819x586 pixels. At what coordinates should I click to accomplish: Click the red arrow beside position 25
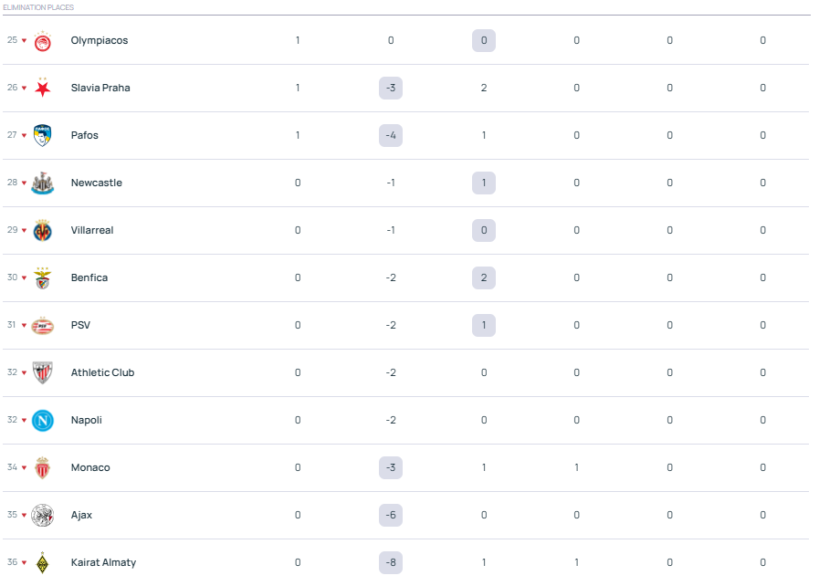pyautogui.click(x=25, y=41)
